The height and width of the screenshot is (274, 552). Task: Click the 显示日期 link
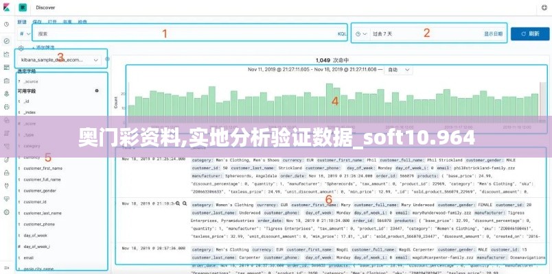[493, 34]
